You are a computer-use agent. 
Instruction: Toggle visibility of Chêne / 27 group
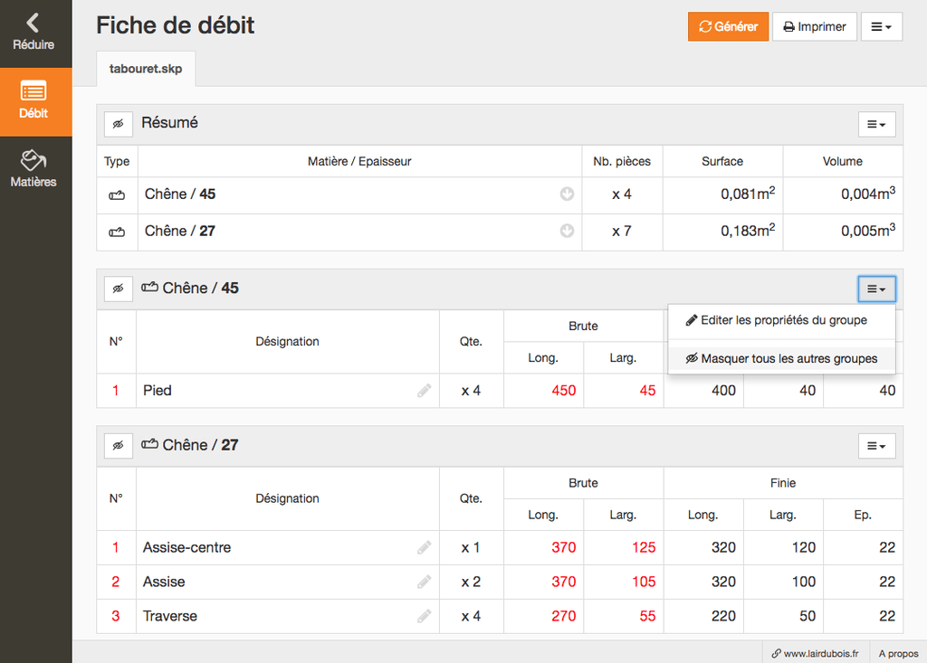coord(119,446)
